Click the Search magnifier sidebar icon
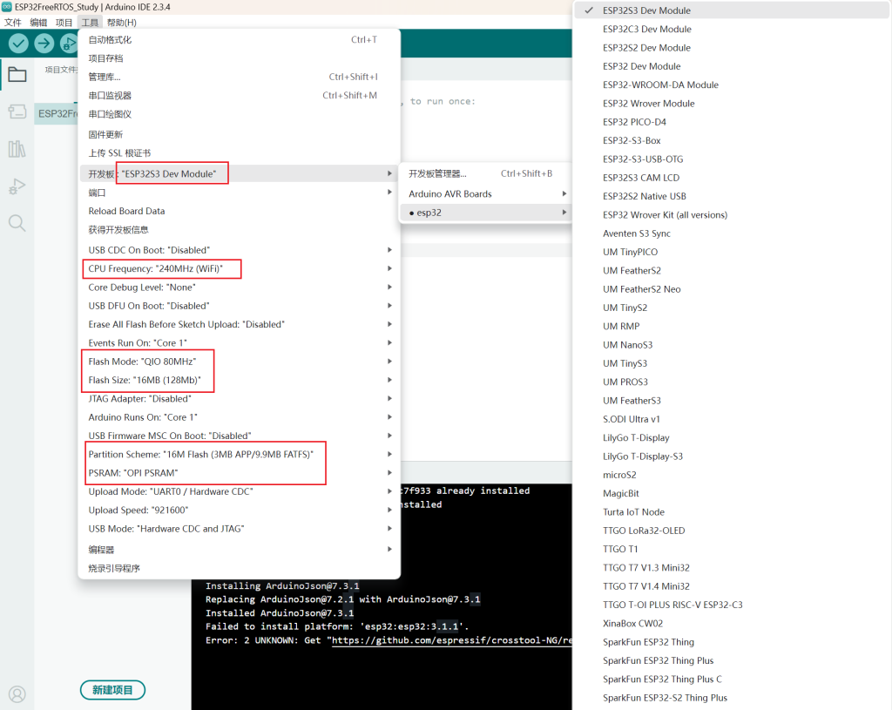 (17, 223)
